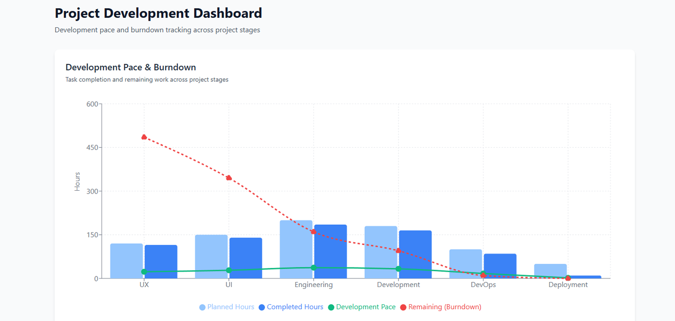Click the green pace point at Development stage
Viewport: 675px width, 321px height.
click(x=398, y=269)
